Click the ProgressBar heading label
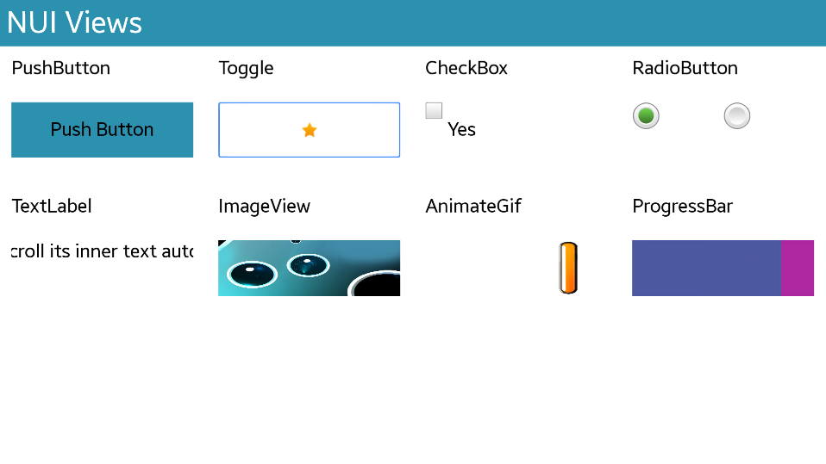The image size is (826, 464). pos(682,206)
